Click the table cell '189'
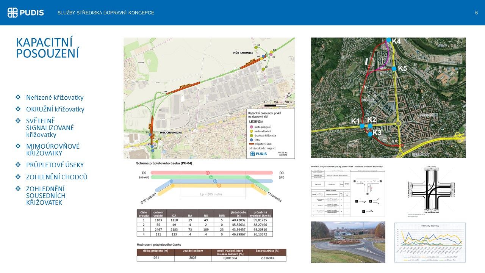Screen dimensions: 485x273 click(206, 230)
